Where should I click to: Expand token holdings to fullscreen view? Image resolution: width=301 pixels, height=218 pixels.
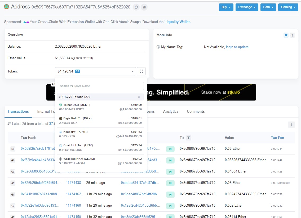click(141, 71)
